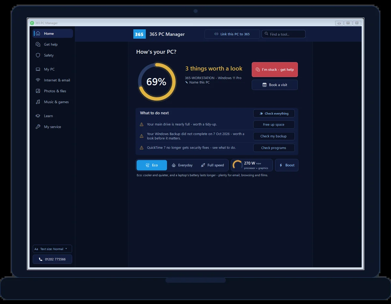This screenshot has height=304, width=391.
Task: Click the 365 logo in the header
Action: point(139,34)
